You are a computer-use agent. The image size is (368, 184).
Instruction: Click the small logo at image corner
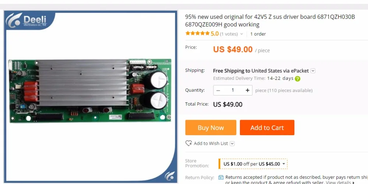(170, 176)
